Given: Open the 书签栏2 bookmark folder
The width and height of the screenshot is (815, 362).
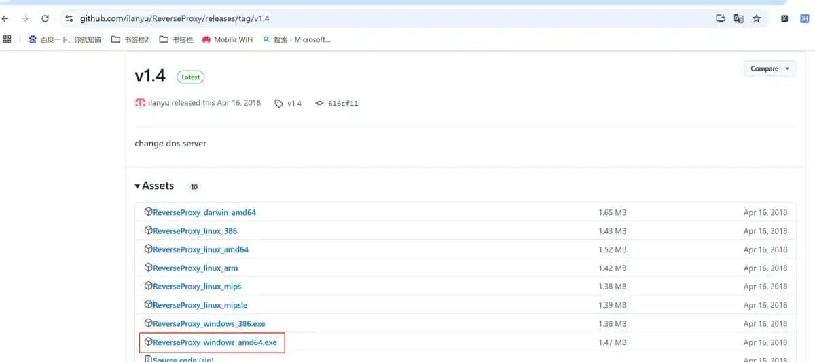Looking at the screenshot, I should pyautogui.click(x=130, y=39).
